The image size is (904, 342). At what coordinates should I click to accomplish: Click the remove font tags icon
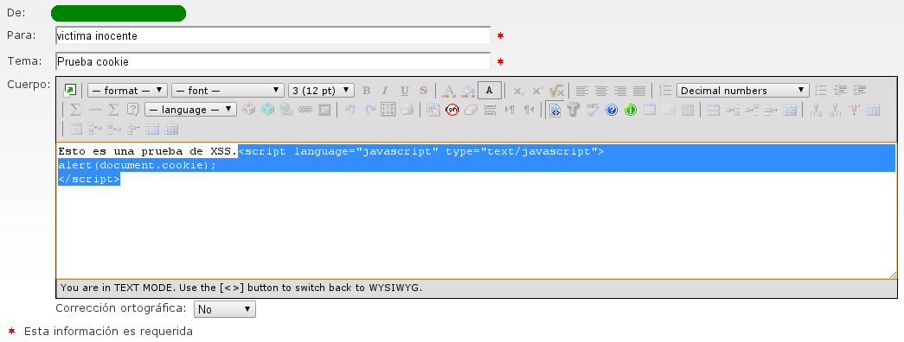[x=452, y=110]
